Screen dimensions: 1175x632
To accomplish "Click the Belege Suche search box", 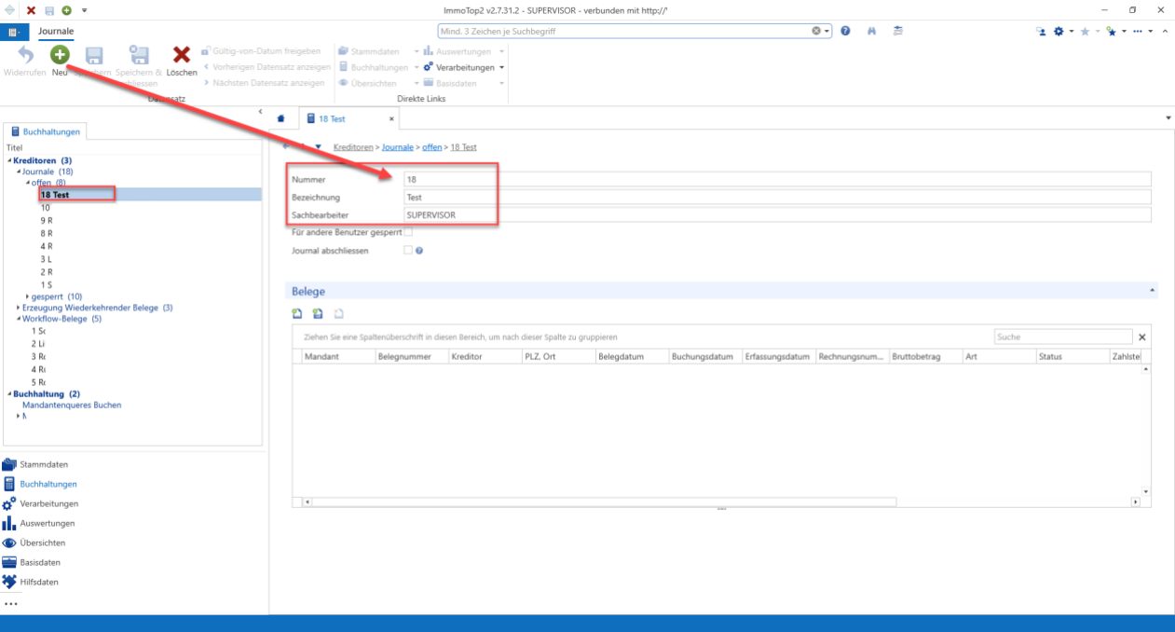I will pyautogui.click(x=1063, y=337).
